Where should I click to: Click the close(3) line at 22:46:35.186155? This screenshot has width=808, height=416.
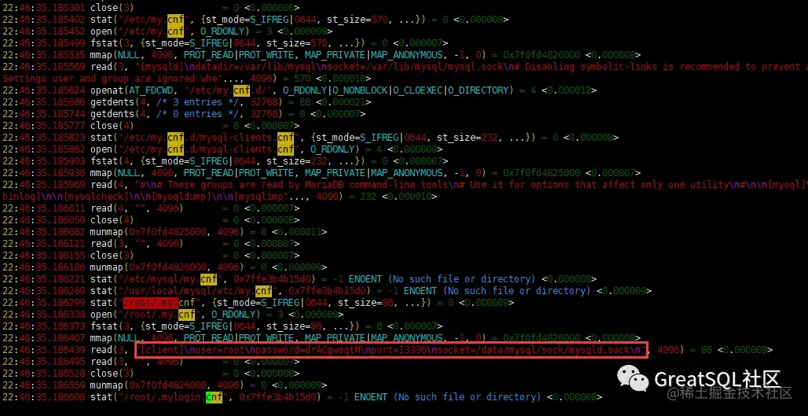[150, 256]
